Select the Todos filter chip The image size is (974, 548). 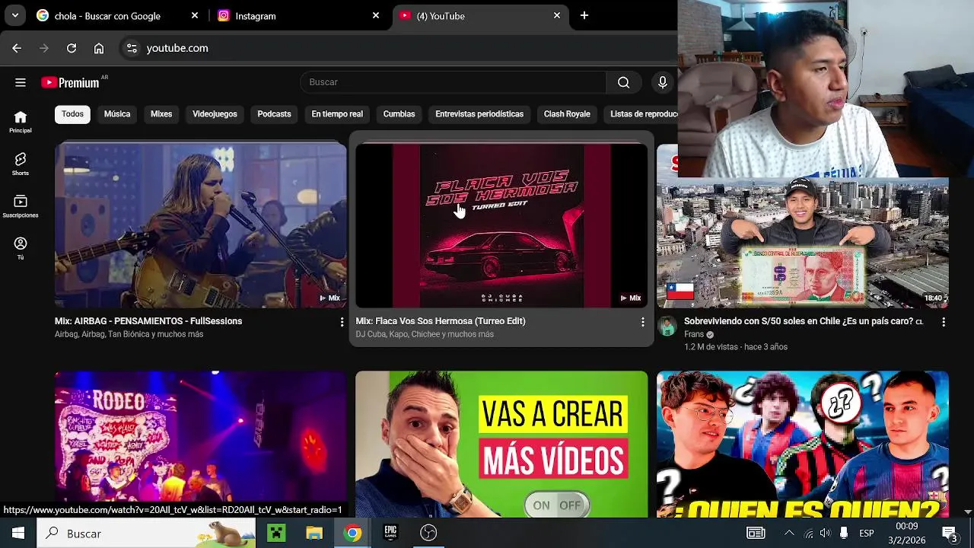pos(72,114)
